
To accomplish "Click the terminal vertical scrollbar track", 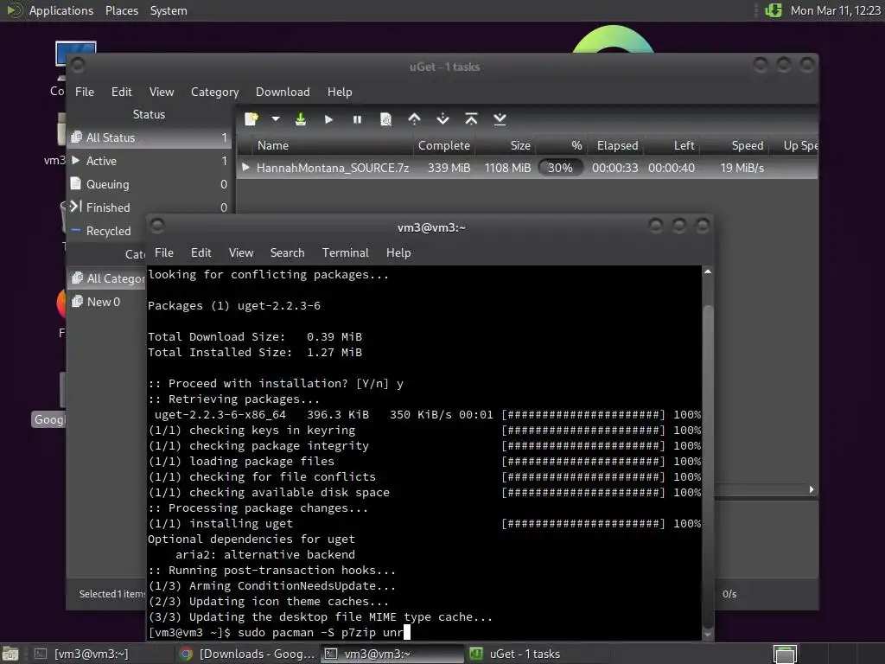I will coord(708,451).
